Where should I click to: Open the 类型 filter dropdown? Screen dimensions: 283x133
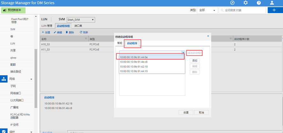pyautogui.click(x=207, y=10)
